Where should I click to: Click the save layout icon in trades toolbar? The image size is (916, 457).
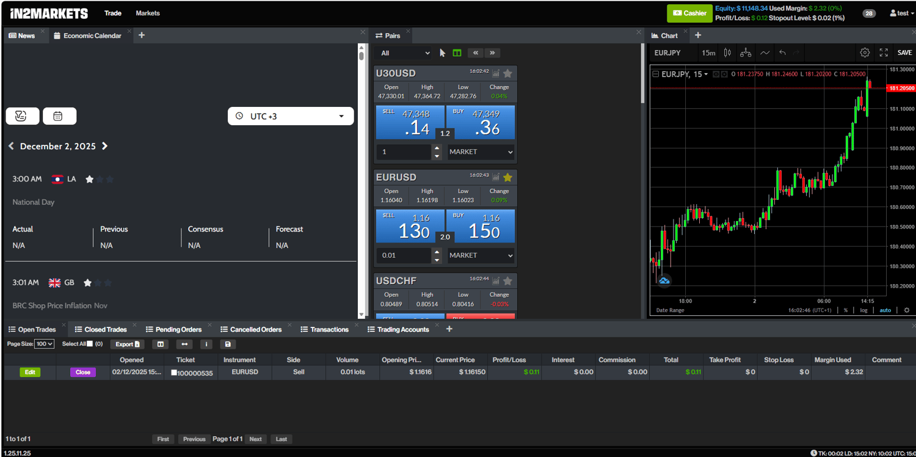pyautogui.click(x=227, y=344)
